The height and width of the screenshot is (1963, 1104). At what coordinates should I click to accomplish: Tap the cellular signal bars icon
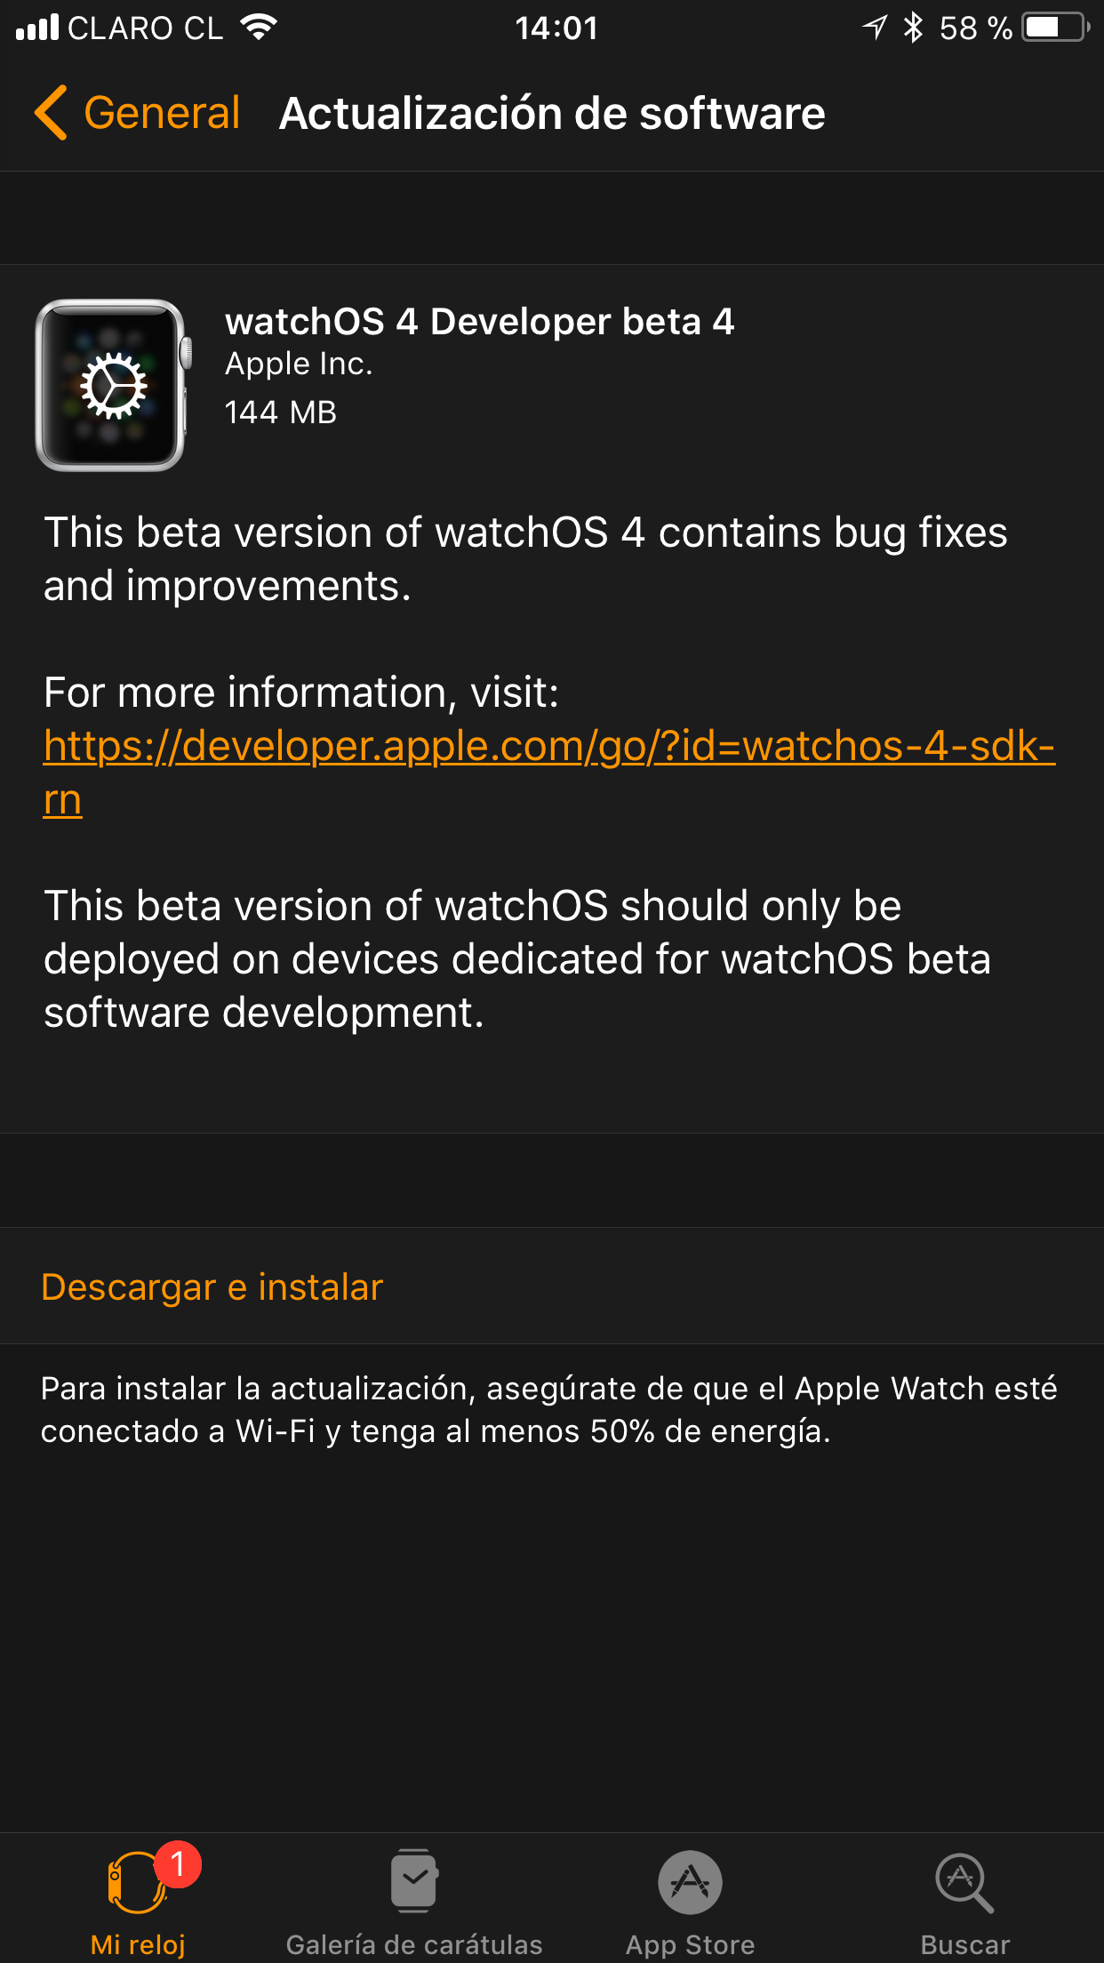(x=37, y=28)
